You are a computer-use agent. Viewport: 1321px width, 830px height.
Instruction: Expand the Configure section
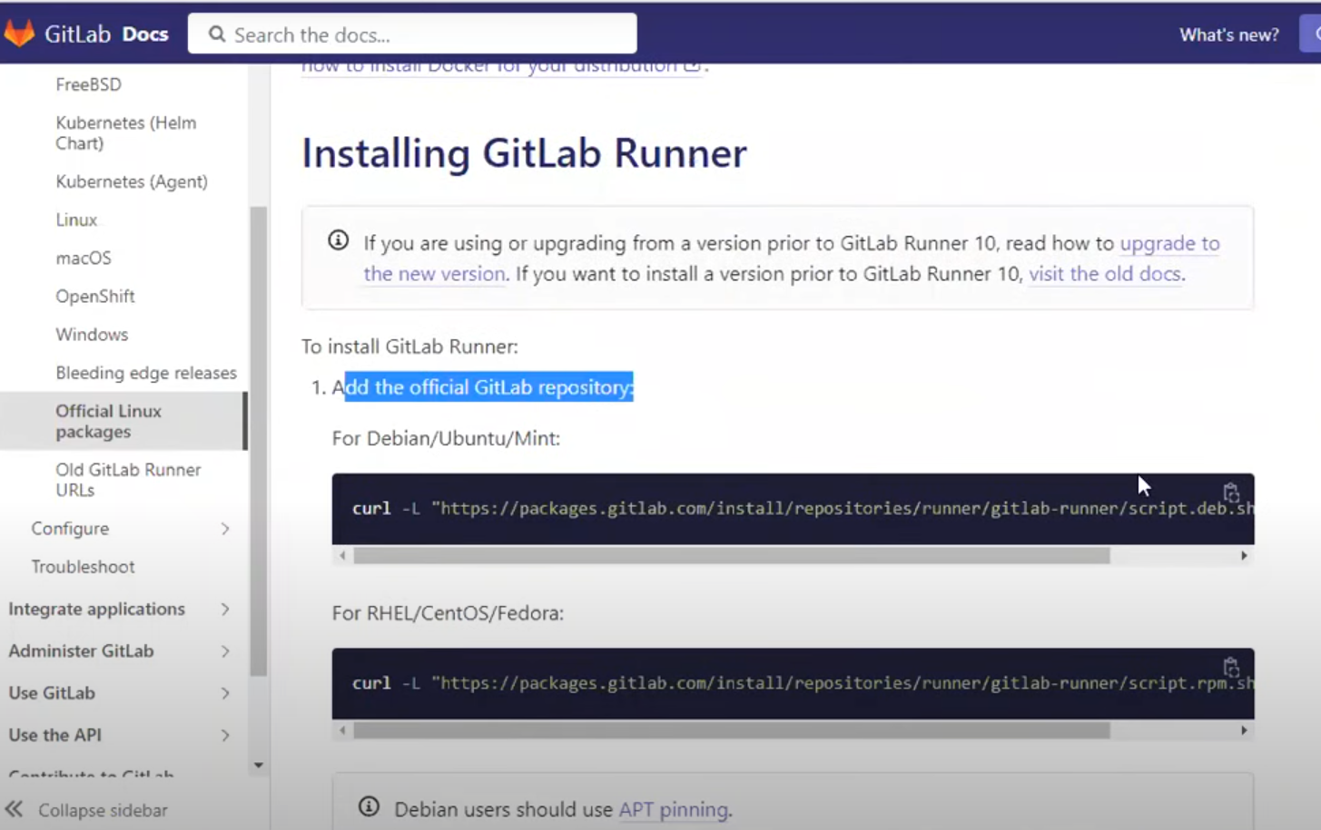[x=225, y=529]
